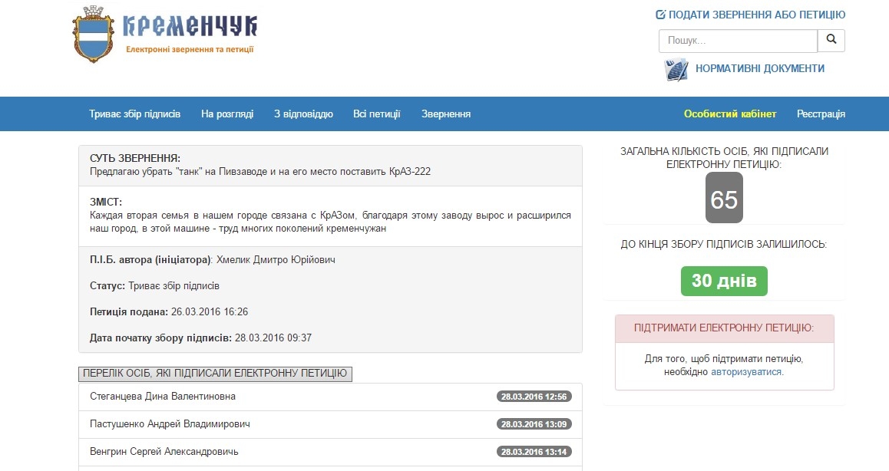Click the magnifier search button

click(x=831, y=41)
